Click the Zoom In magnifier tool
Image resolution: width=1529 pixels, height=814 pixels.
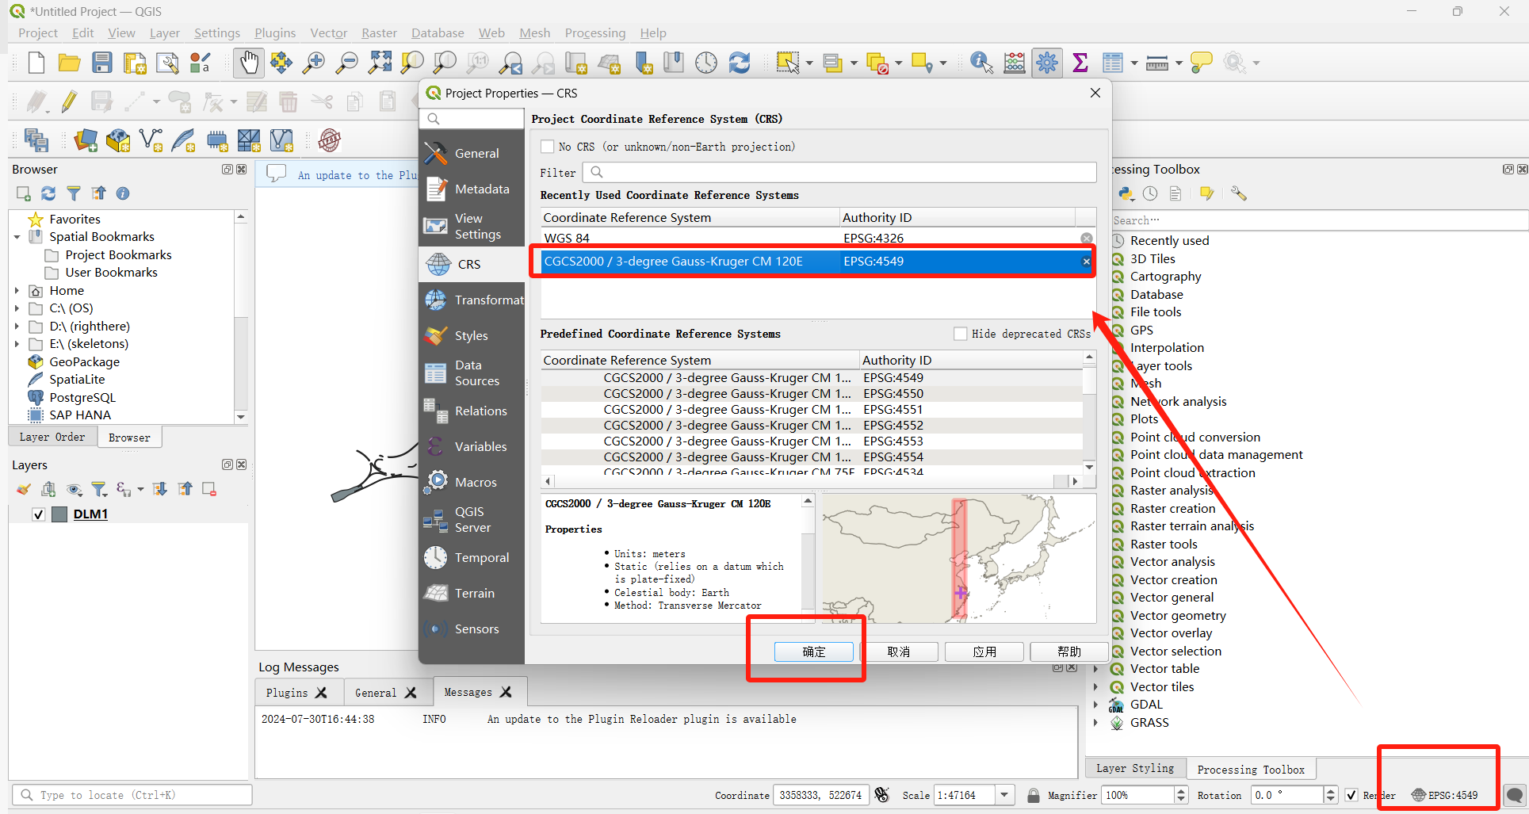pyautogui.click(x=314, y=63)
